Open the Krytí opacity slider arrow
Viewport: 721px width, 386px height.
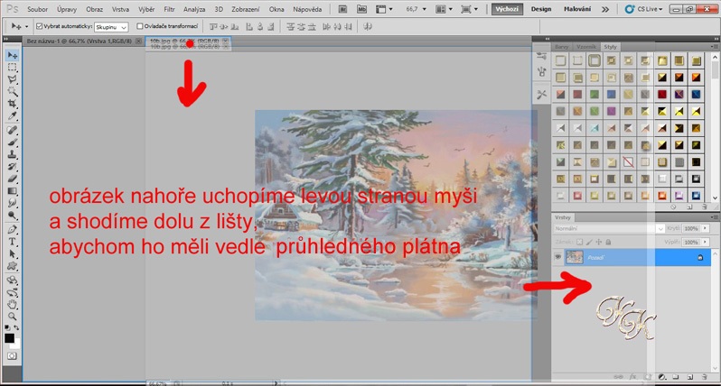point(705,228)
